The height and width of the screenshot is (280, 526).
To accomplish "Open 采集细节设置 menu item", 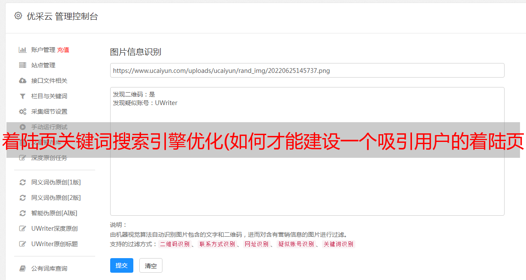I will [x=49, y=111].
